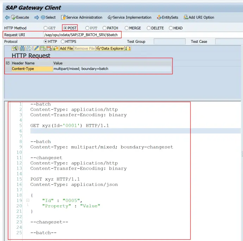Select the PUT HTTP method
Screen dimensions: 243x241
click(x=87, y=28)
